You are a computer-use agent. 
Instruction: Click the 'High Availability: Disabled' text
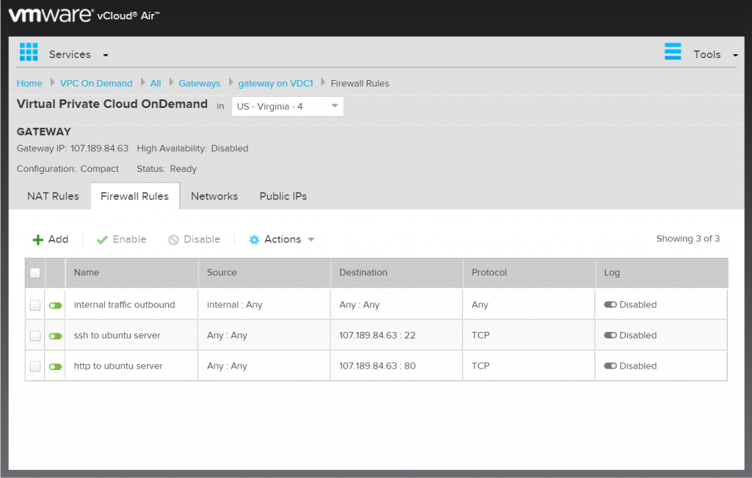pyautogui.click(x=192, y=148)
